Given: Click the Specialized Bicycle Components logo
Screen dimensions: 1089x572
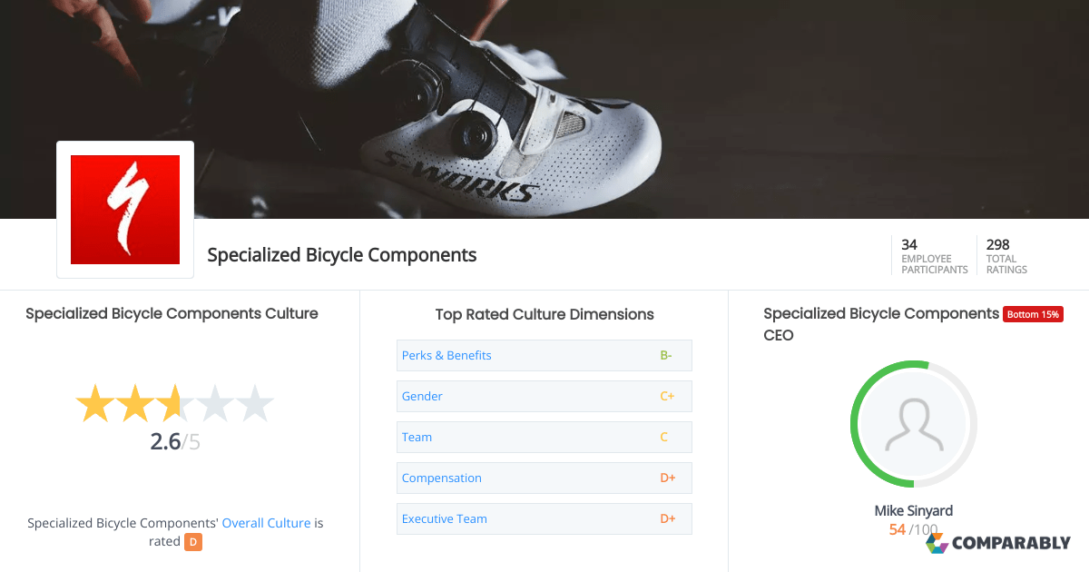Looking at the screenshot, I should coord(124,209).
